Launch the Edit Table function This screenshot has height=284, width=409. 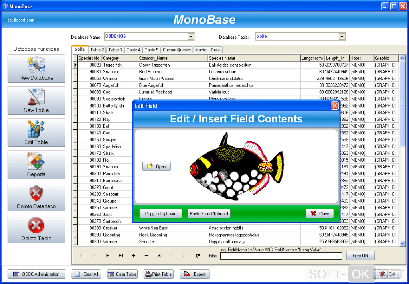tap(36, 133)
